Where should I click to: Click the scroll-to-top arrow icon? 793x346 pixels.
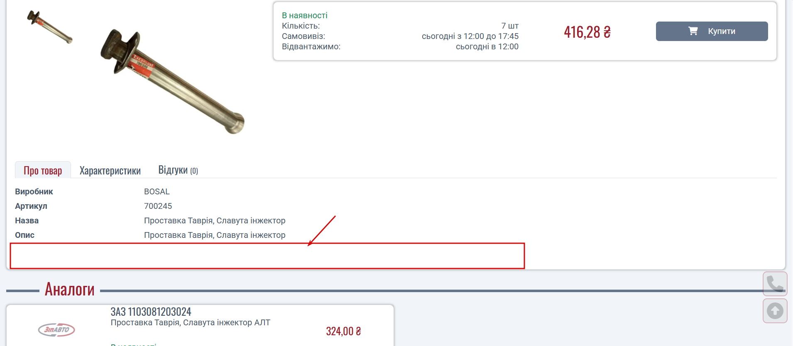click(x=775, y=311)
